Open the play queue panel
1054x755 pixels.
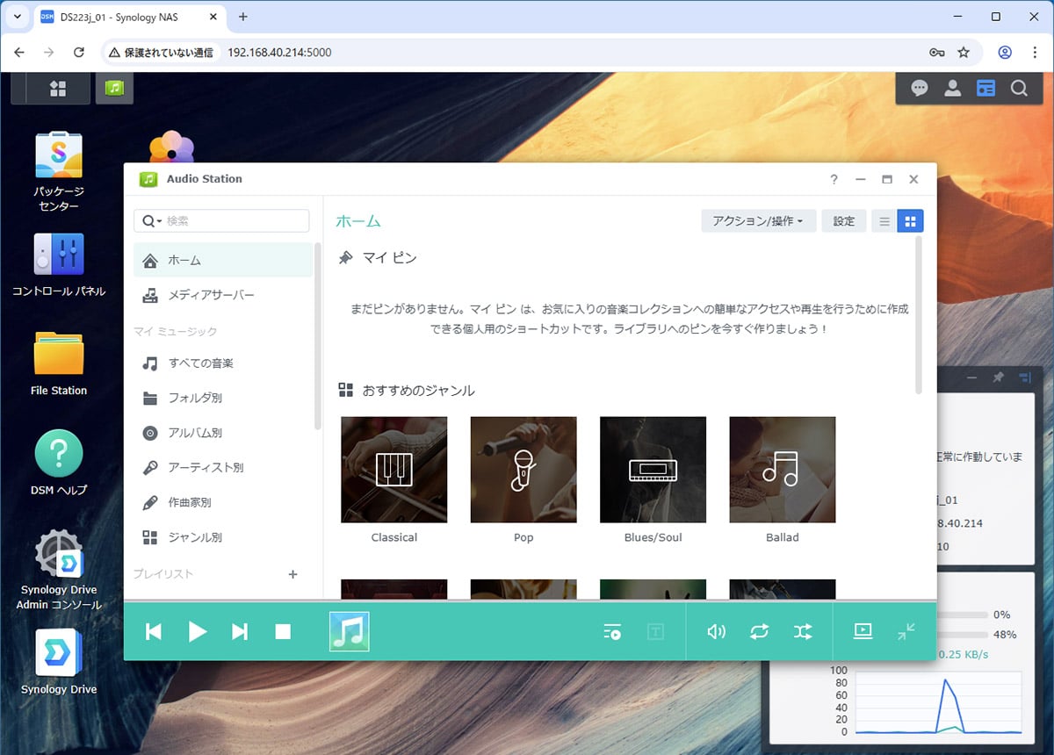click(x=612, y=631)
